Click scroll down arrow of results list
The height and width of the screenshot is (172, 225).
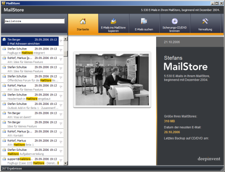(x=65, y=163)
